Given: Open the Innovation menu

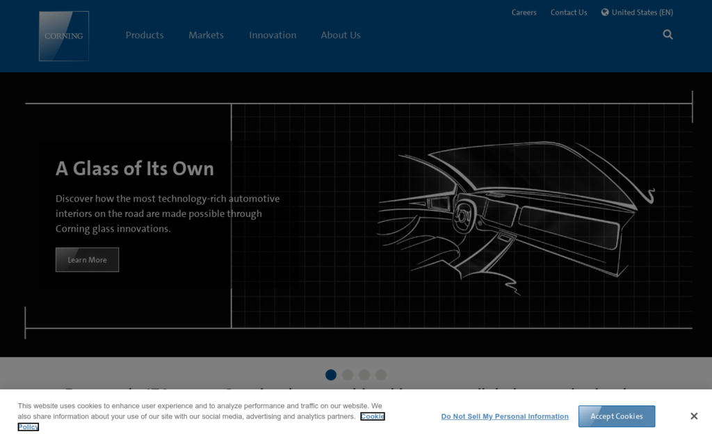Looking at the screenshot, I should click(273, 35).
